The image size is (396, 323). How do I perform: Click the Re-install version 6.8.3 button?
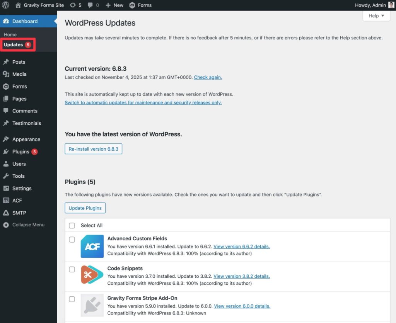click(x=93, y=149)
